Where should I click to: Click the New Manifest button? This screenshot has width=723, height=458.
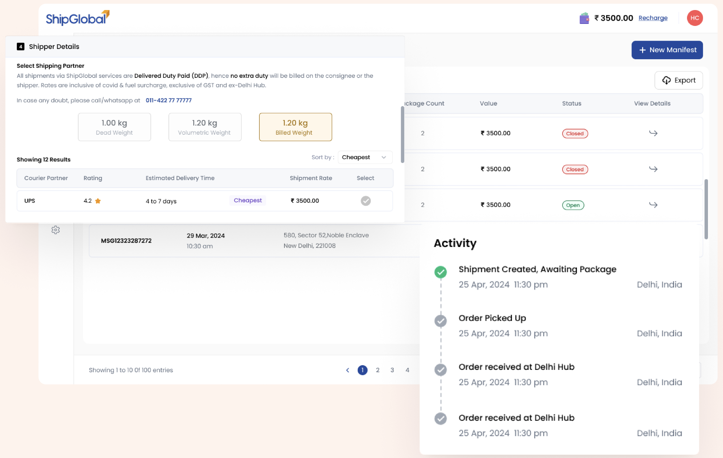click(667, 50)
